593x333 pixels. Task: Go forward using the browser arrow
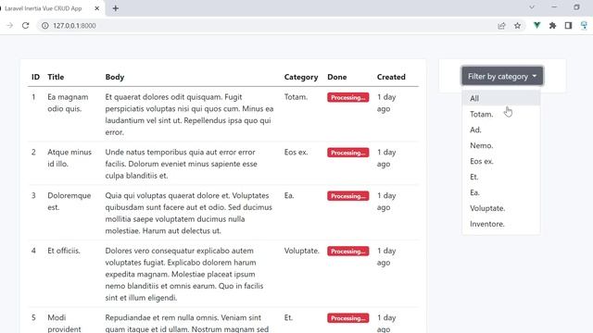[10, 26]
